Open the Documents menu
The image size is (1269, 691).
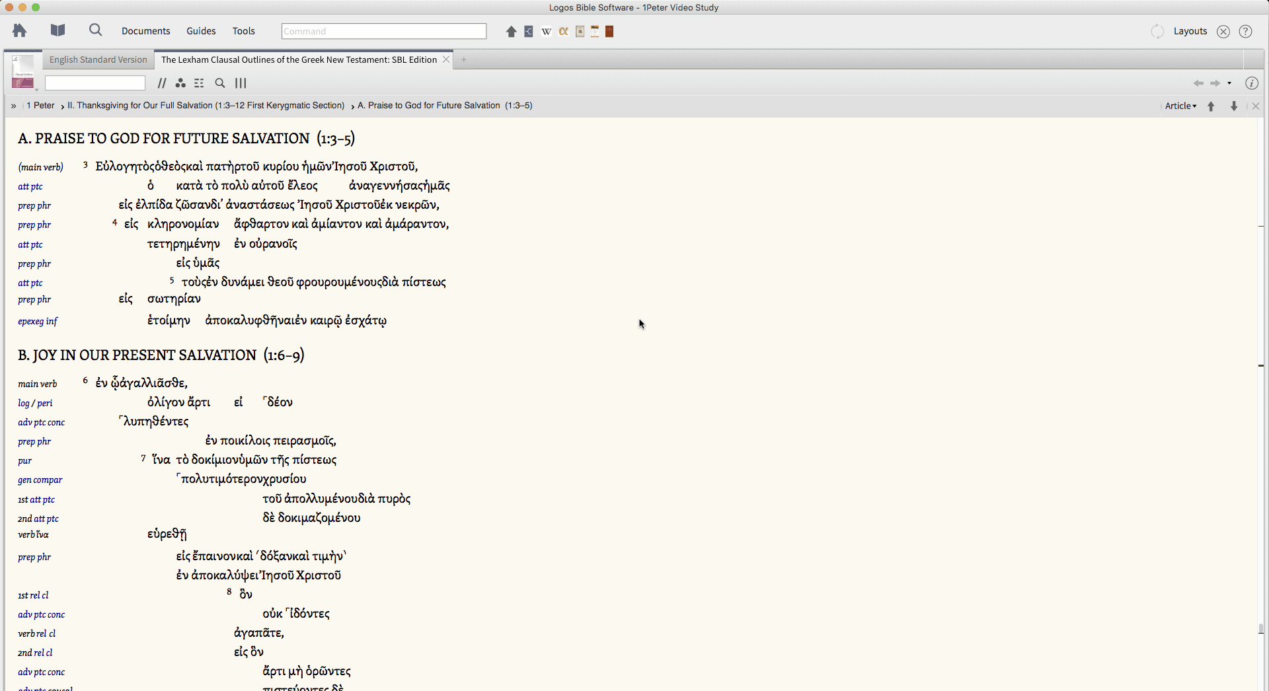pos(145,31)
